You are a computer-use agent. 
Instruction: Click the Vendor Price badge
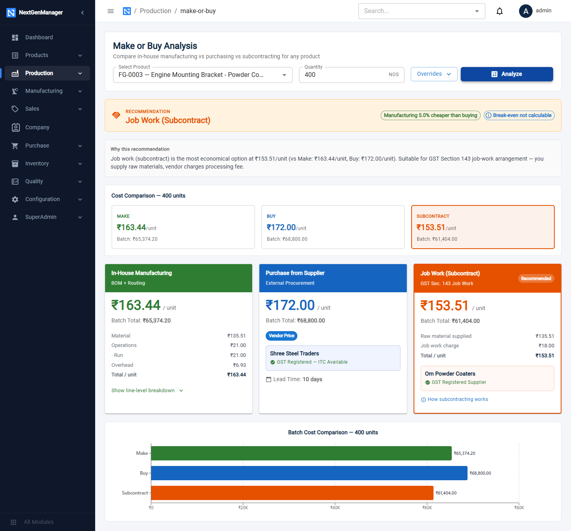[x=282, y=336]
